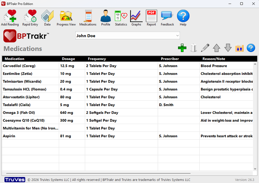Generate a PDF Report
Viewport: 259px width, 183px height.
coord(151,18)
